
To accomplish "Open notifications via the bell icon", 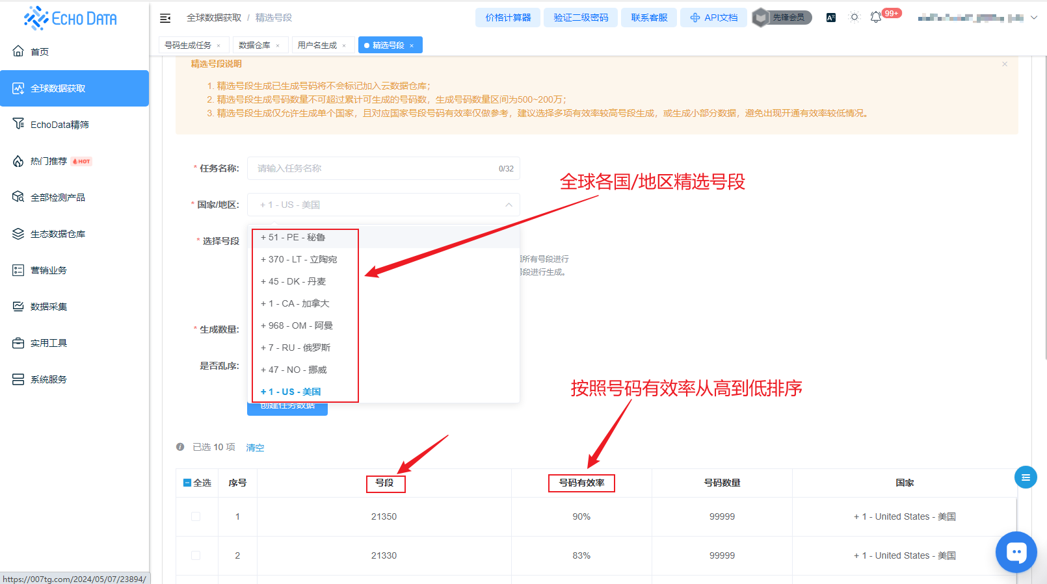I will (x=876, y=18).
